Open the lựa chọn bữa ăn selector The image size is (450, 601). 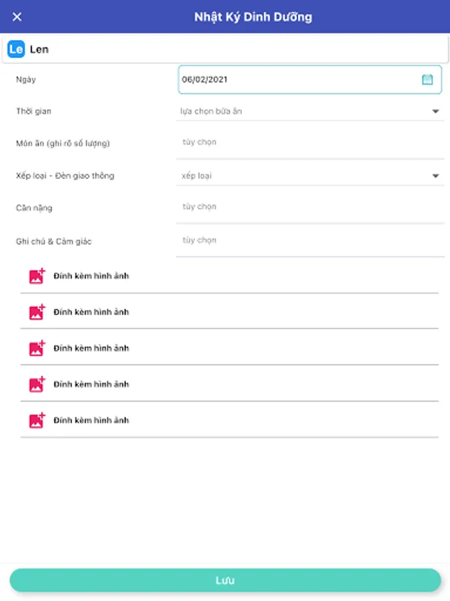pyautogui.click(x=310, y=111)
